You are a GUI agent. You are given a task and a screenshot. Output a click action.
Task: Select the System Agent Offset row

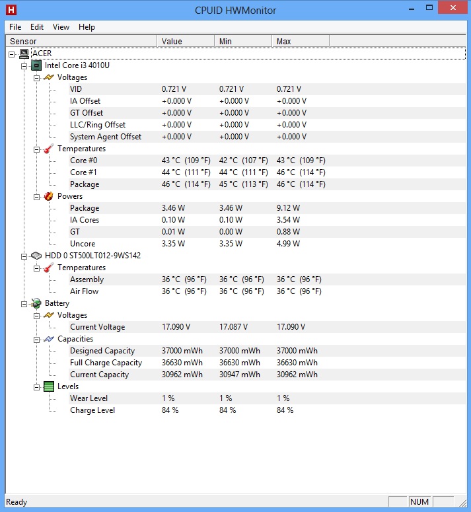pos(268,137)
